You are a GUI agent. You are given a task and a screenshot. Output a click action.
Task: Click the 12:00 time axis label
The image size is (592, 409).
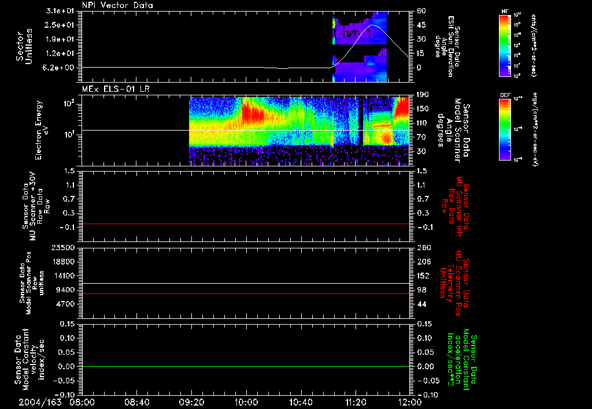410,402
